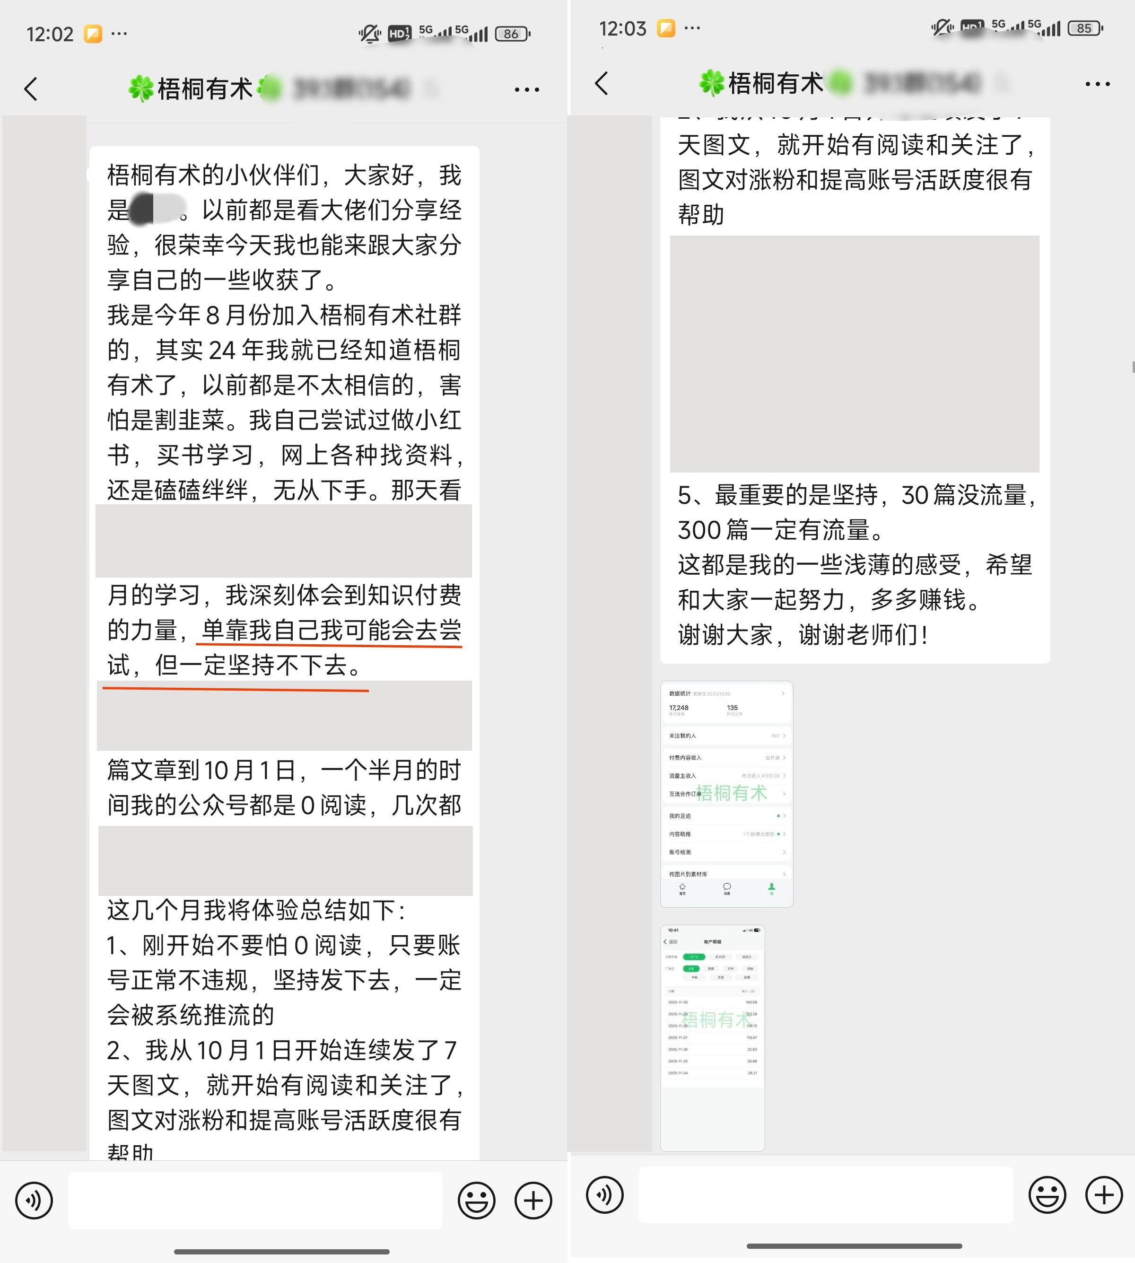1135x1263 pixels.
Task: Tap the back arrow in the 12:02 chat
Action: (31, 89)
